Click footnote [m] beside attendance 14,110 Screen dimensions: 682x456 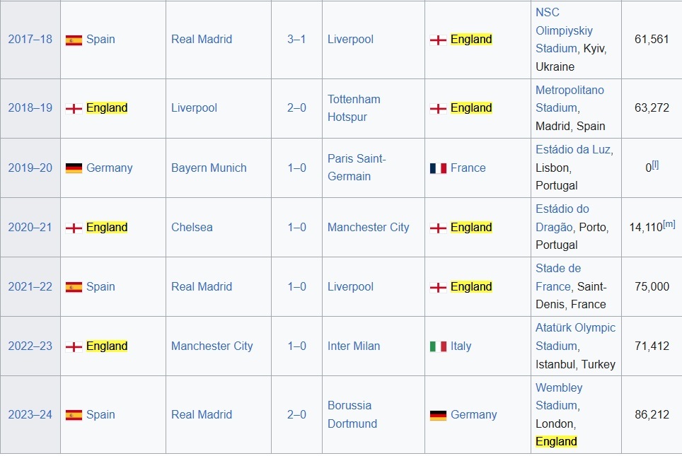669,224
